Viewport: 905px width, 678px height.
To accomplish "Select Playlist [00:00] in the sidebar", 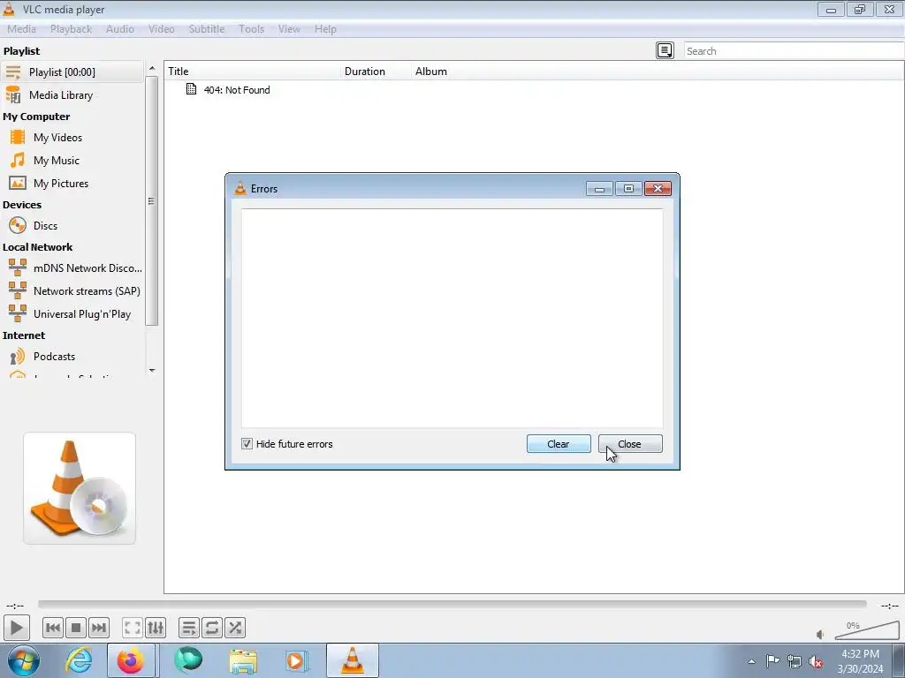I will point(72,72).
